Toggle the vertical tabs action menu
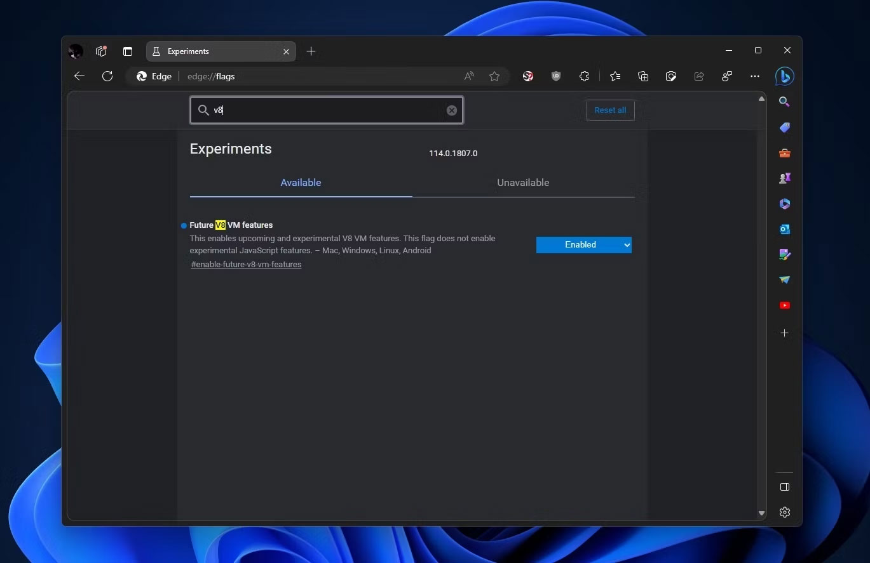Viewport: 870px width, 563px height. click(128, 51)
